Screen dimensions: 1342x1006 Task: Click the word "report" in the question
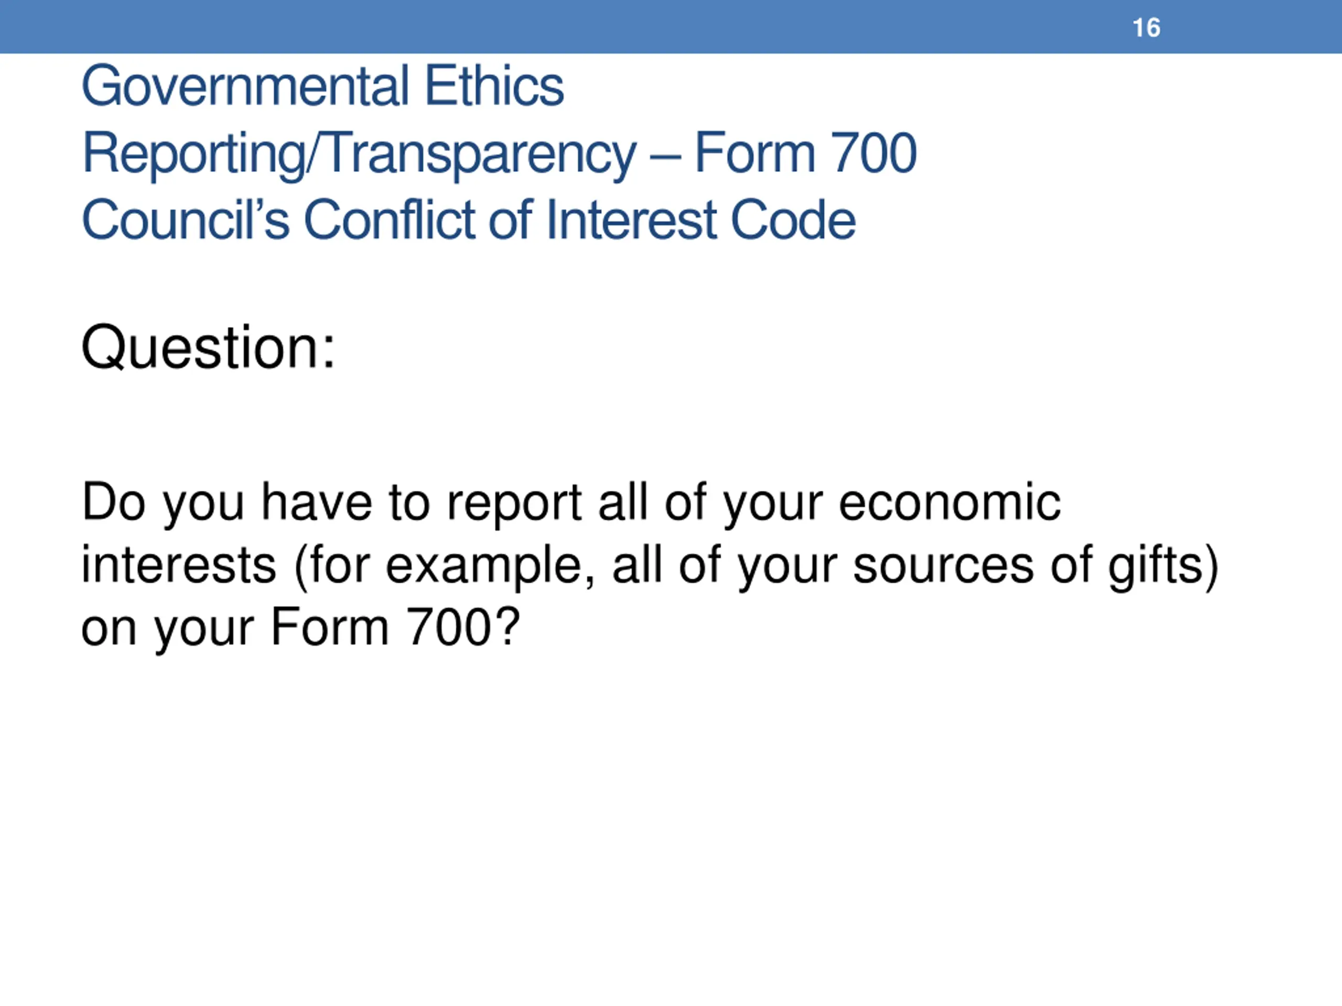[x=514, y=504]
